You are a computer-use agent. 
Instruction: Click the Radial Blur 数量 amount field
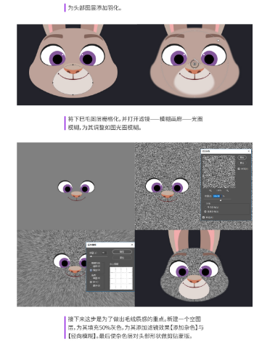point(104,253)
